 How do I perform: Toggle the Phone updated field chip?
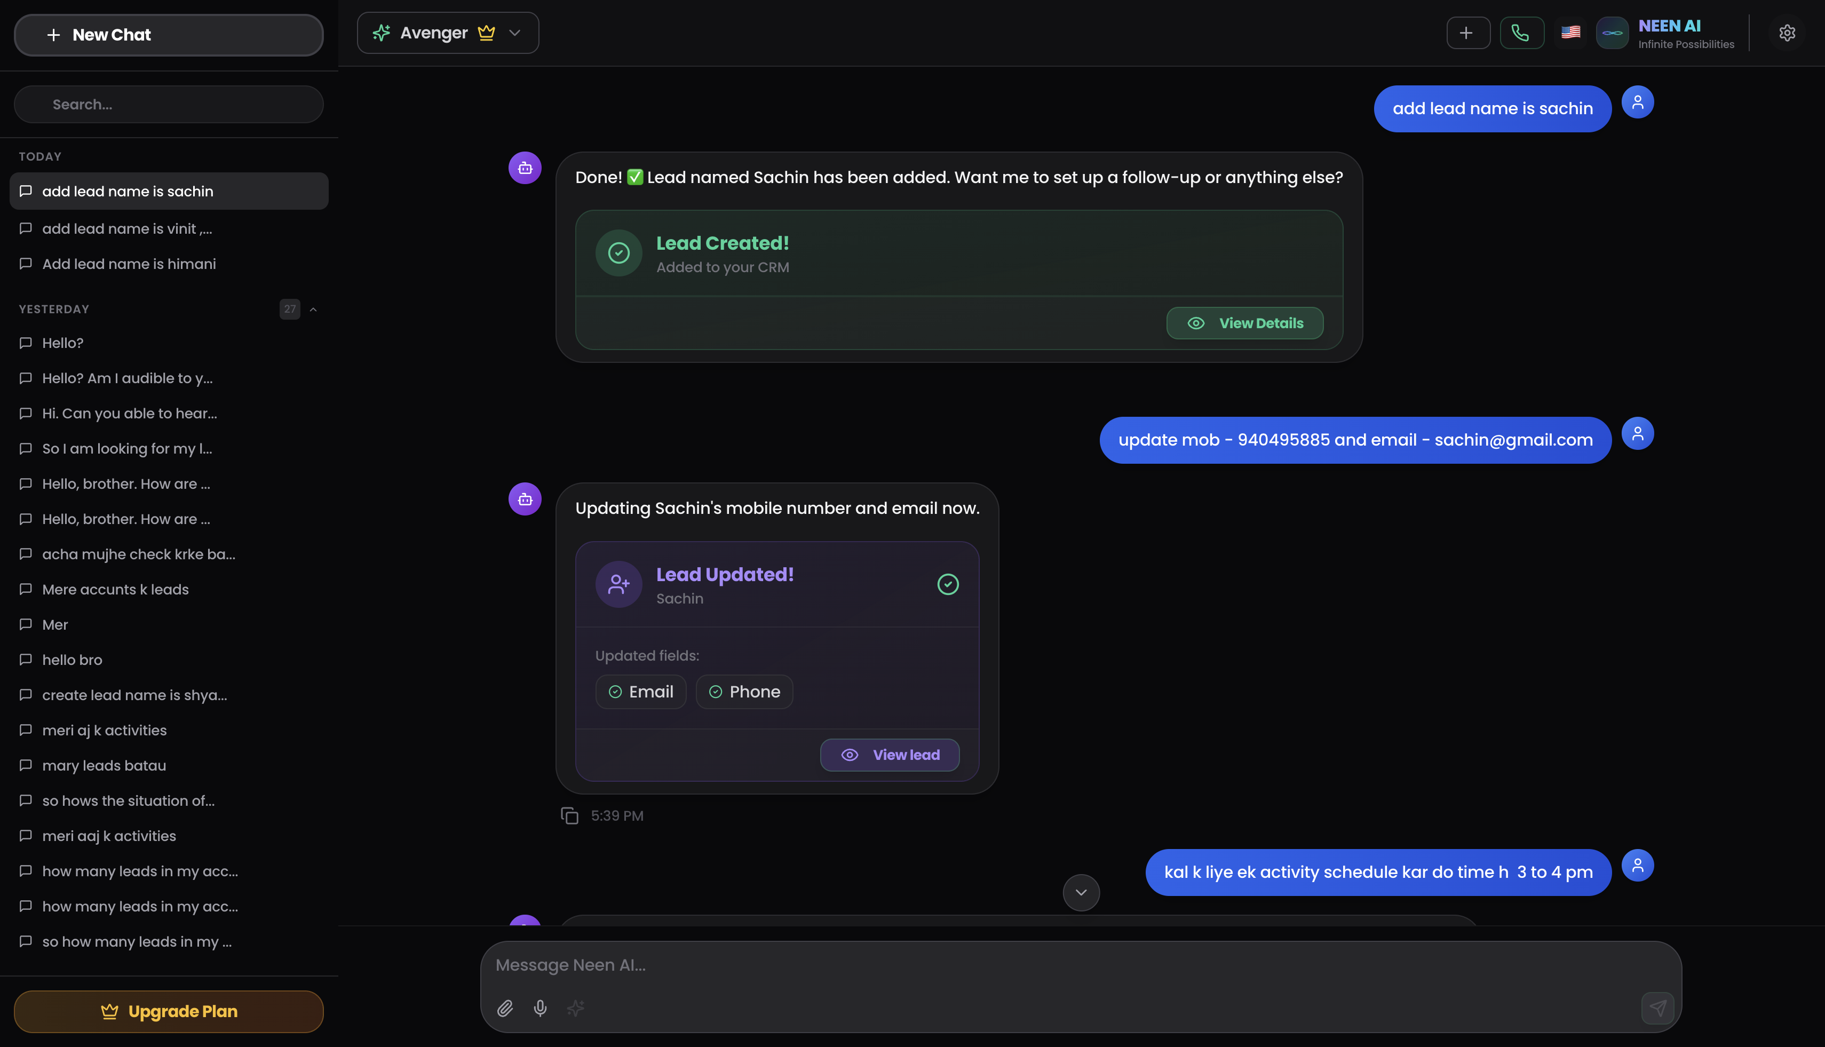(x=744, y=691)
